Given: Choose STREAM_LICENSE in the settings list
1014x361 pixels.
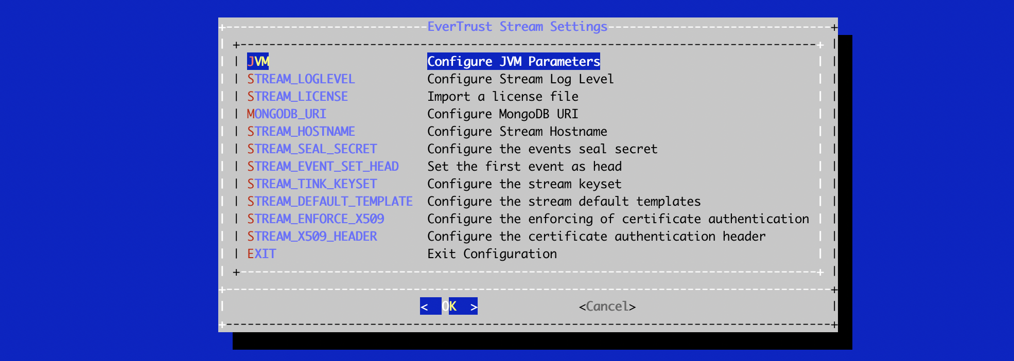Looking at the screenshot, I should point(298,96).
